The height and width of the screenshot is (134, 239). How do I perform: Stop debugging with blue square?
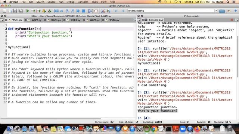click(83, 11)
